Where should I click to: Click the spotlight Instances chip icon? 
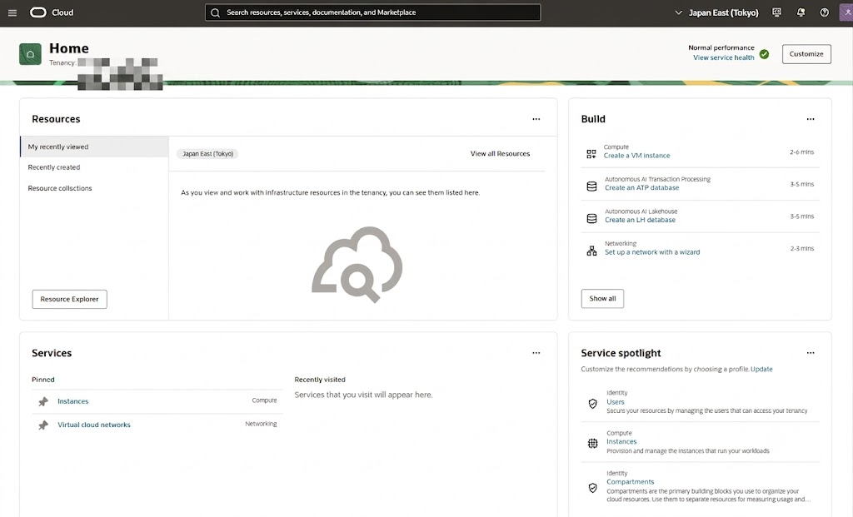pos(593,443)
